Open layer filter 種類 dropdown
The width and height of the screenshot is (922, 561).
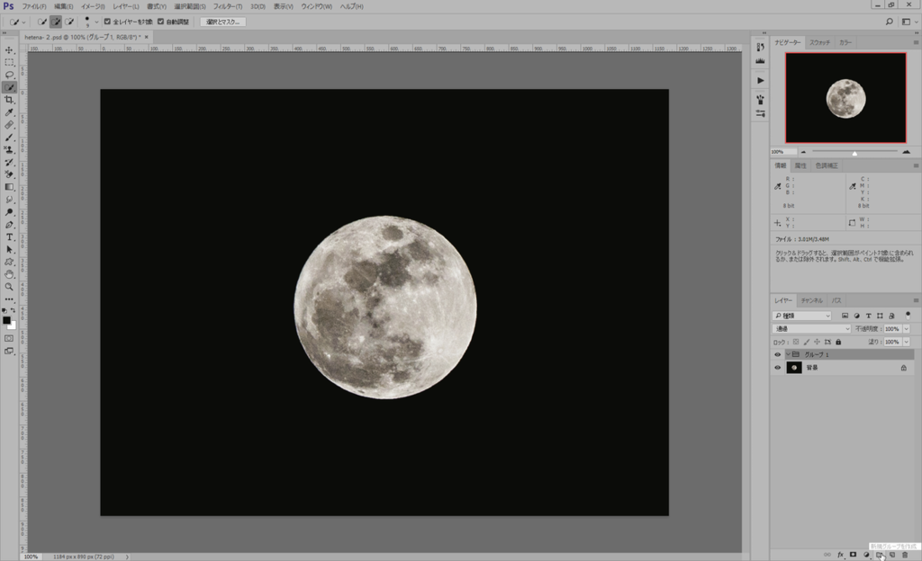802,316
